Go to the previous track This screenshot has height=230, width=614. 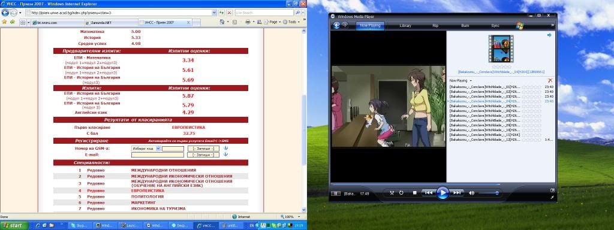coord(429,192)
